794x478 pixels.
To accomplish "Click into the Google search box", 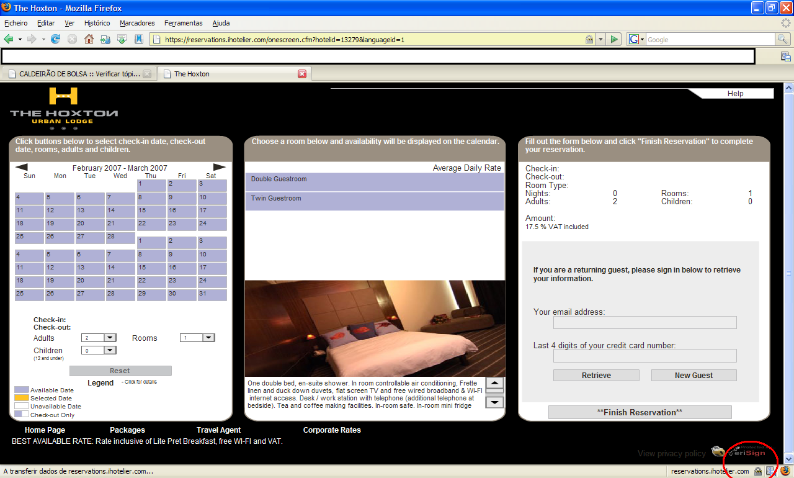I will point(711,39).
